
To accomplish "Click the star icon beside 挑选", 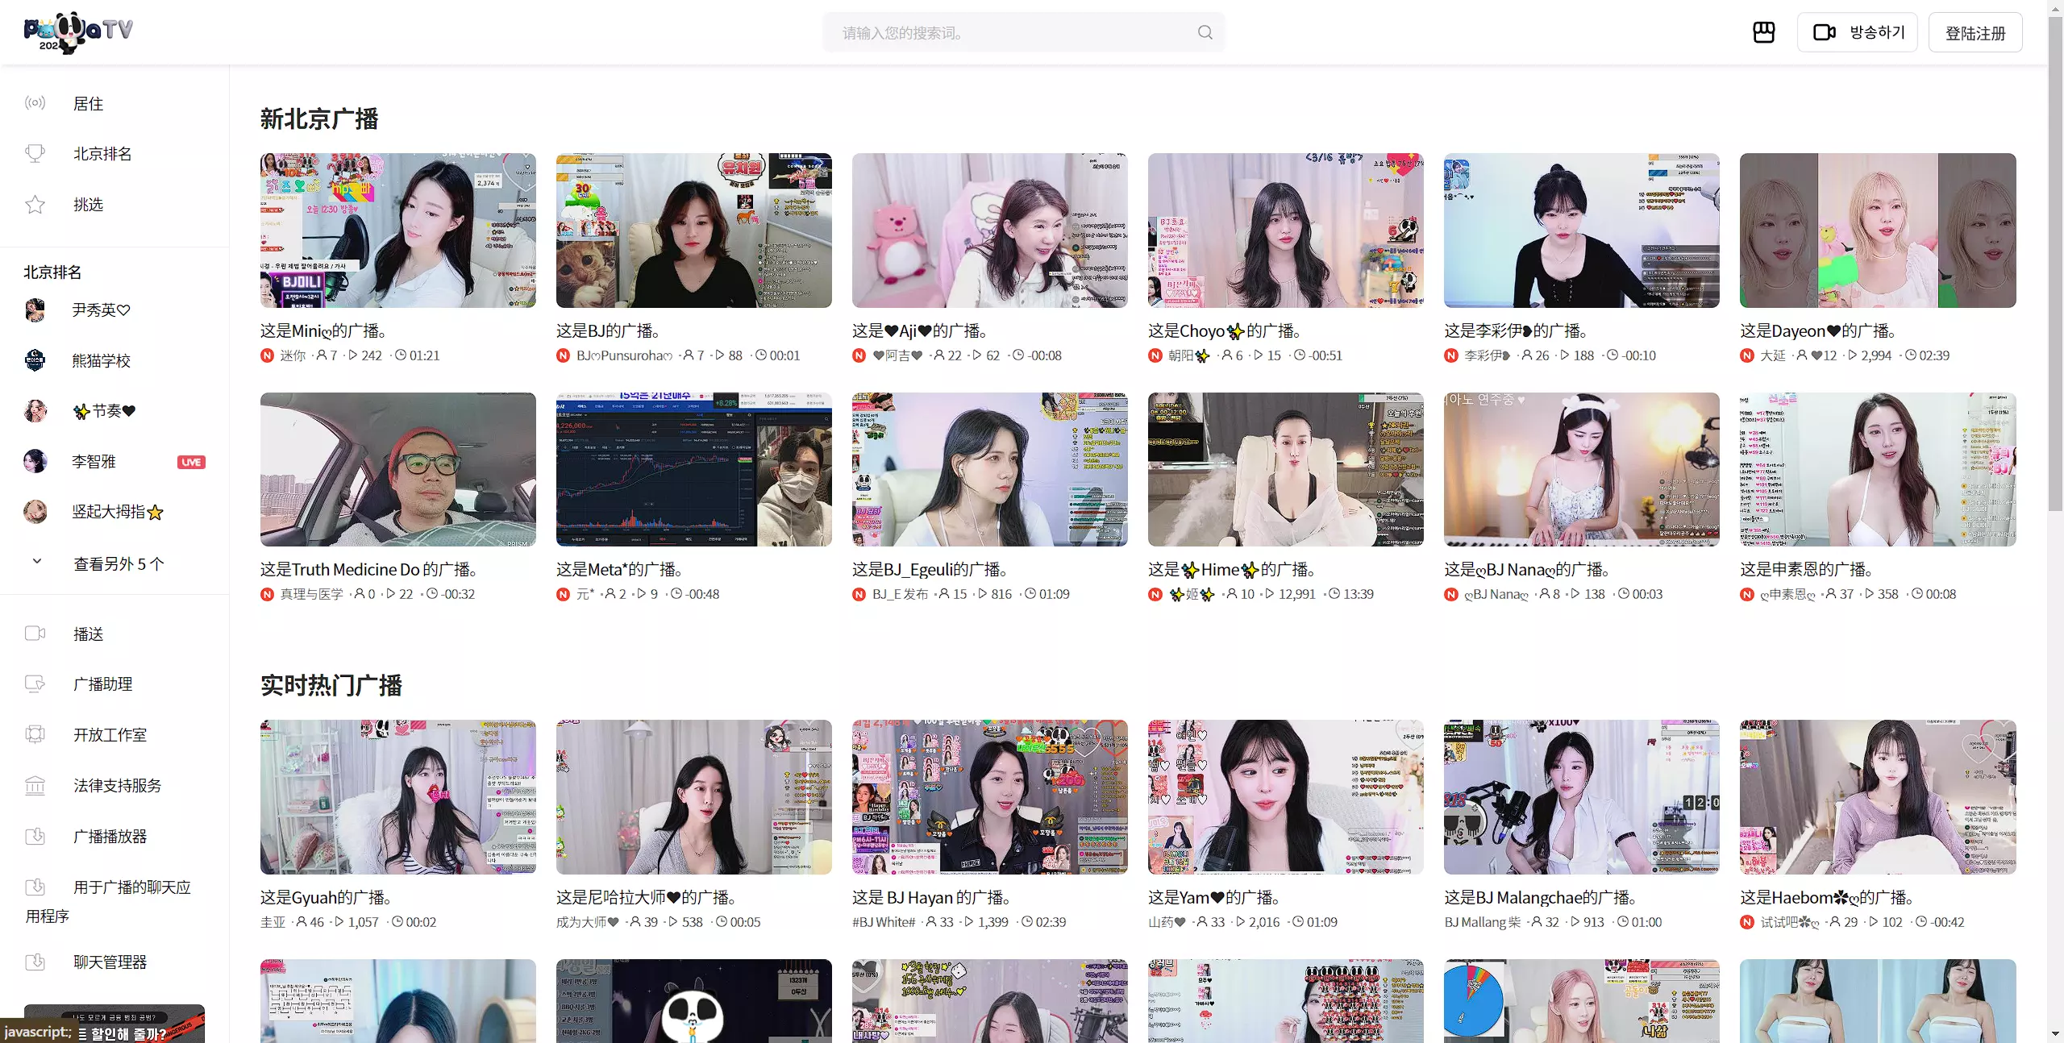I will 35,204.
